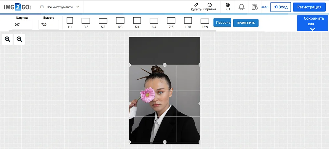Open the Сохранить как dropdown

click(x=313, y=23)
